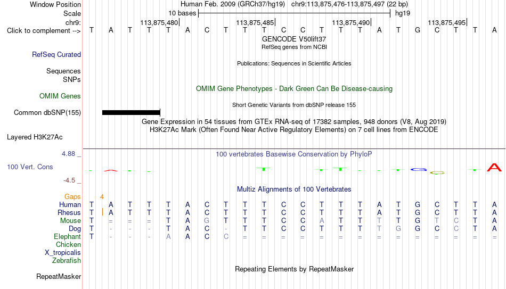This screenshot has width=506, height=289.
Task: Click the 'Click to complement -->' label
Action: pos(44,31)
